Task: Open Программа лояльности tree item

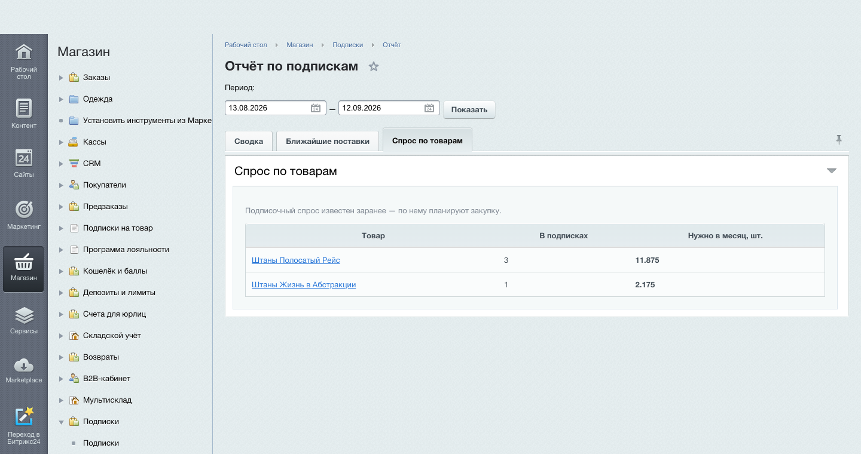Action: (x=126, y=250)
